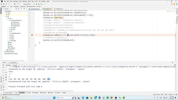Click the Clear All trash icon in console
178x100 pixels.
point(6,80)
